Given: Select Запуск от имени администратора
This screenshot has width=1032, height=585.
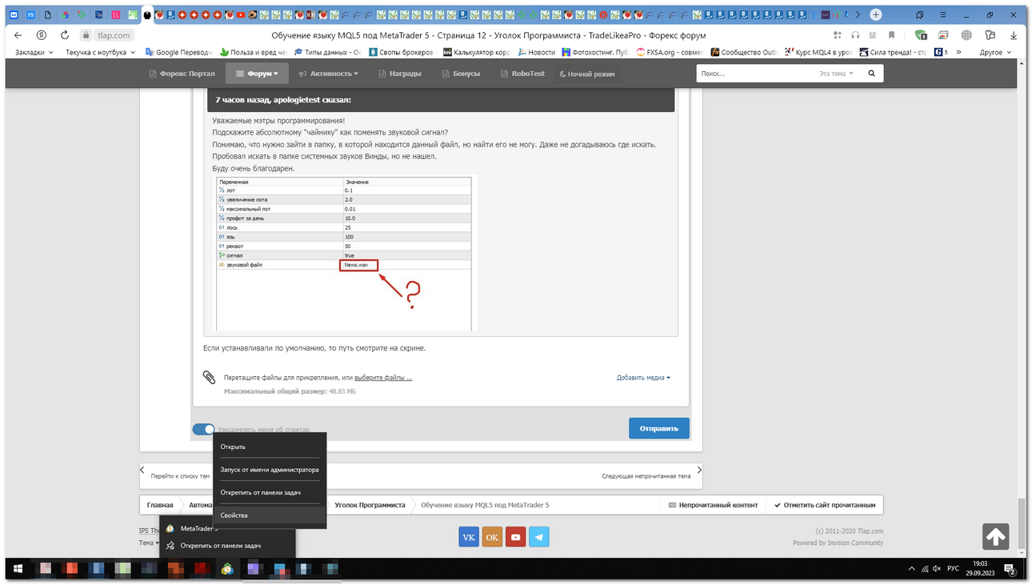Looking at the screenshot, I should pyautogui.click(x=270, y=470).
